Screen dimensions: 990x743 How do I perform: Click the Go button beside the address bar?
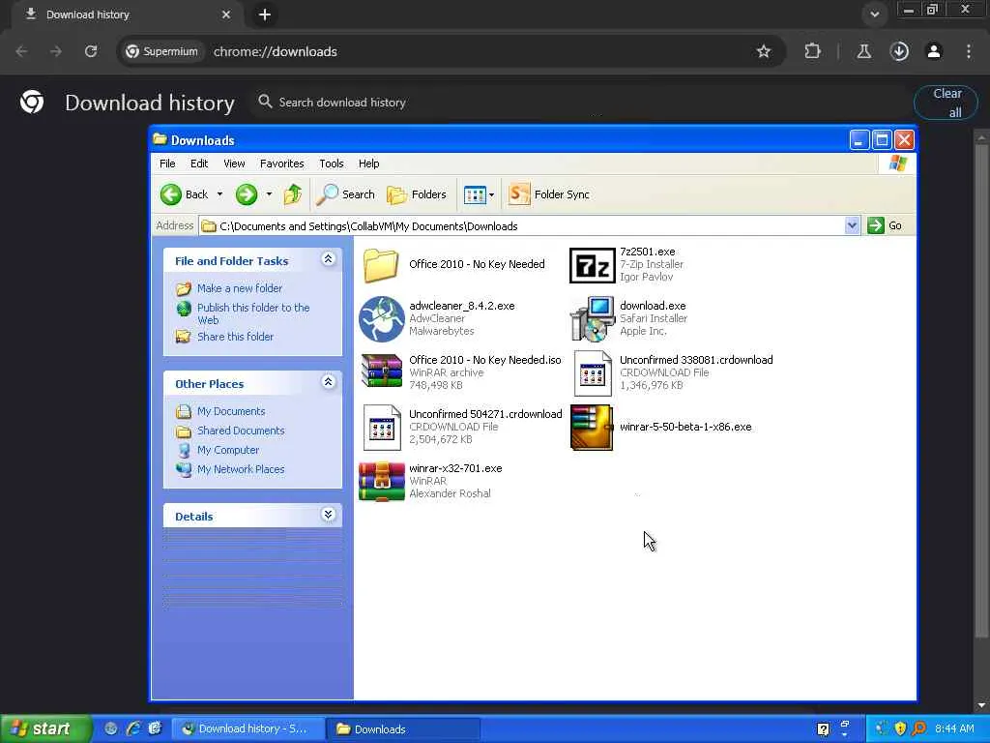(x=886, y=225)
